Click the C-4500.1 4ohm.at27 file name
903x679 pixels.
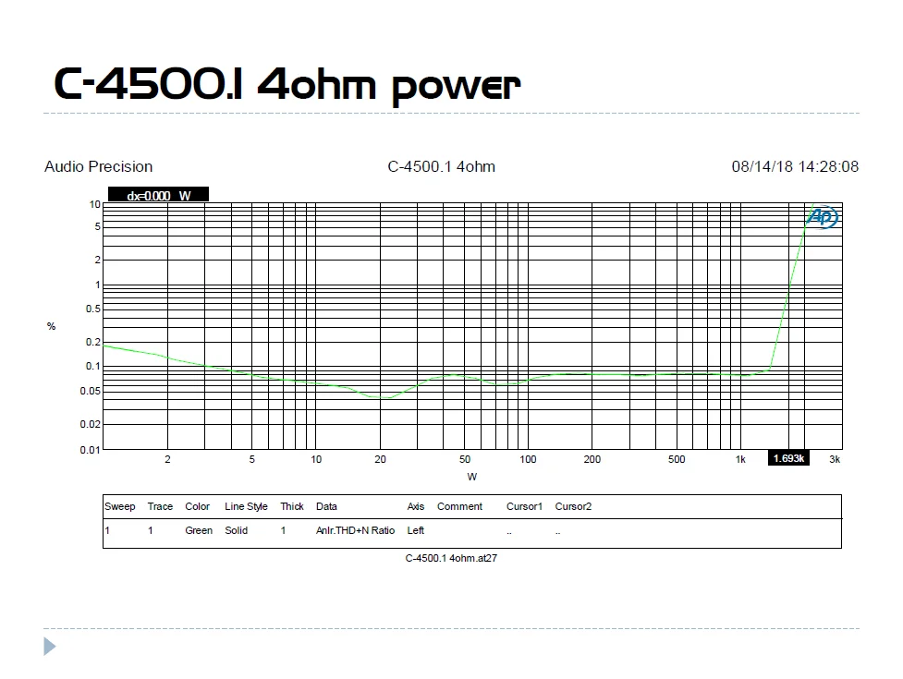point(451,559)
